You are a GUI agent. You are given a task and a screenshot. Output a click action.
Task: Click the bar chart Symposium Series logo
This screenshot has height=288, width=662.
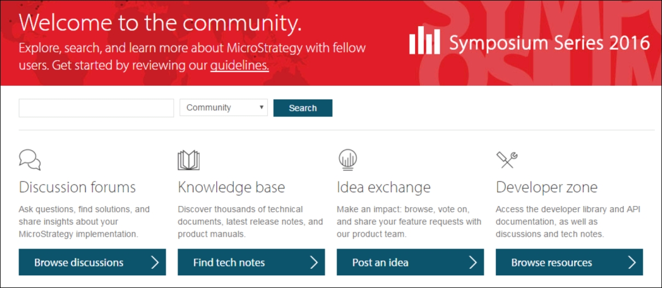[425, 40]
